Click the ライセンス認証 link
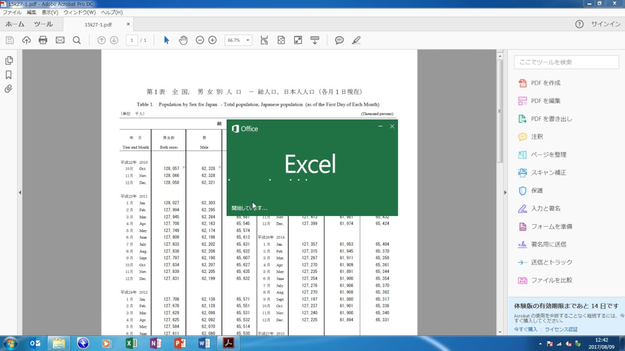The image size is (625, 351). [x=561, y=330]
